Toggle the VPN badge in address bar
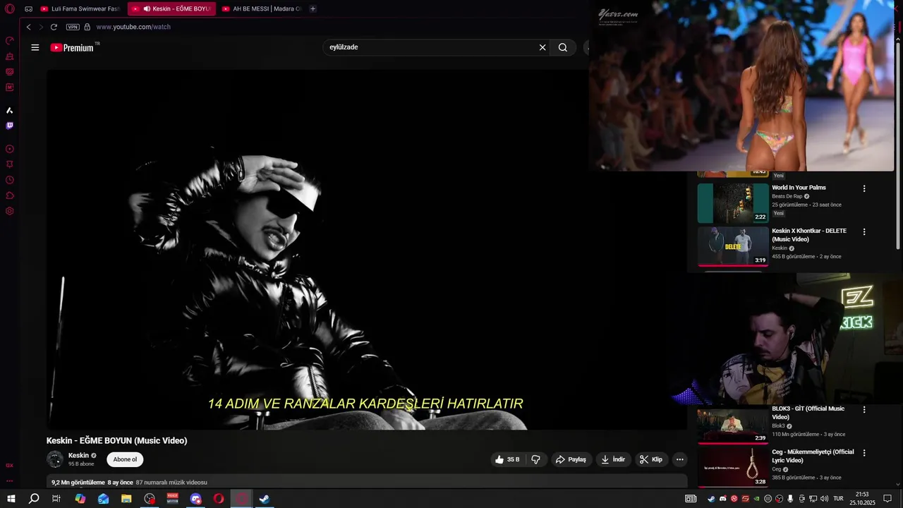Image resolution: width=903 pixels, height=508 pixels. coord(73,27)
